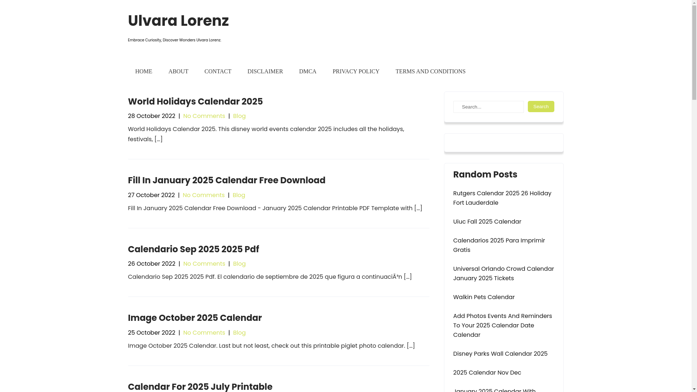This screenshot has width=697, height=392.
Task: Open Rutgers Calendar 2025 random post
Action: [502, 198]
